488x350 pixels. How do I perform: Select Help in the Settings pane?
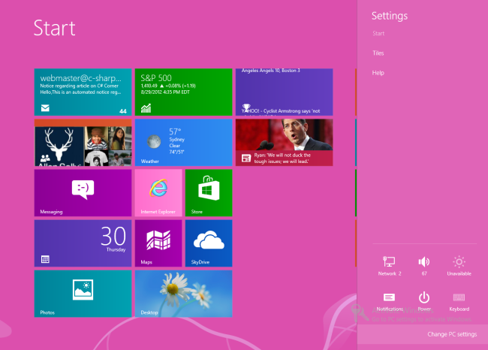[378, 73]
